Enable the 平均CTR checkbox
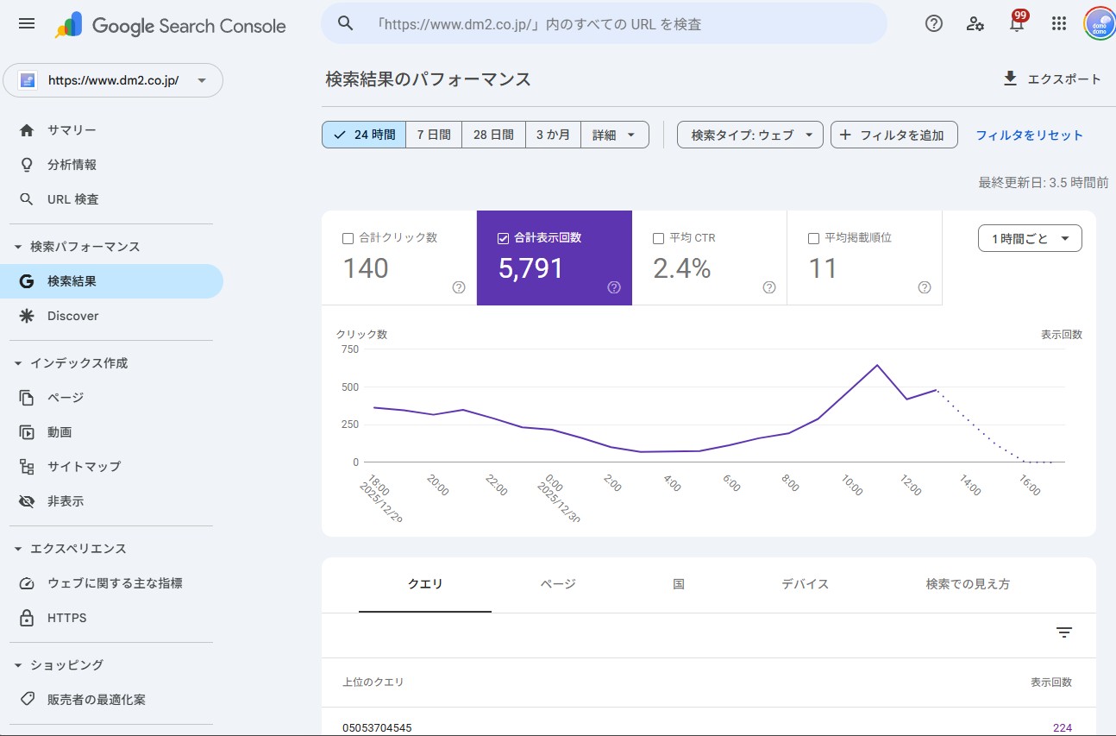The image size is (1116, 736). pyautogui.click(x=658, y=237)
